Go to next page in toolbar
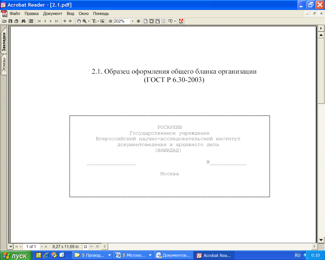This screenshot has width=325, height=260. 51,21
